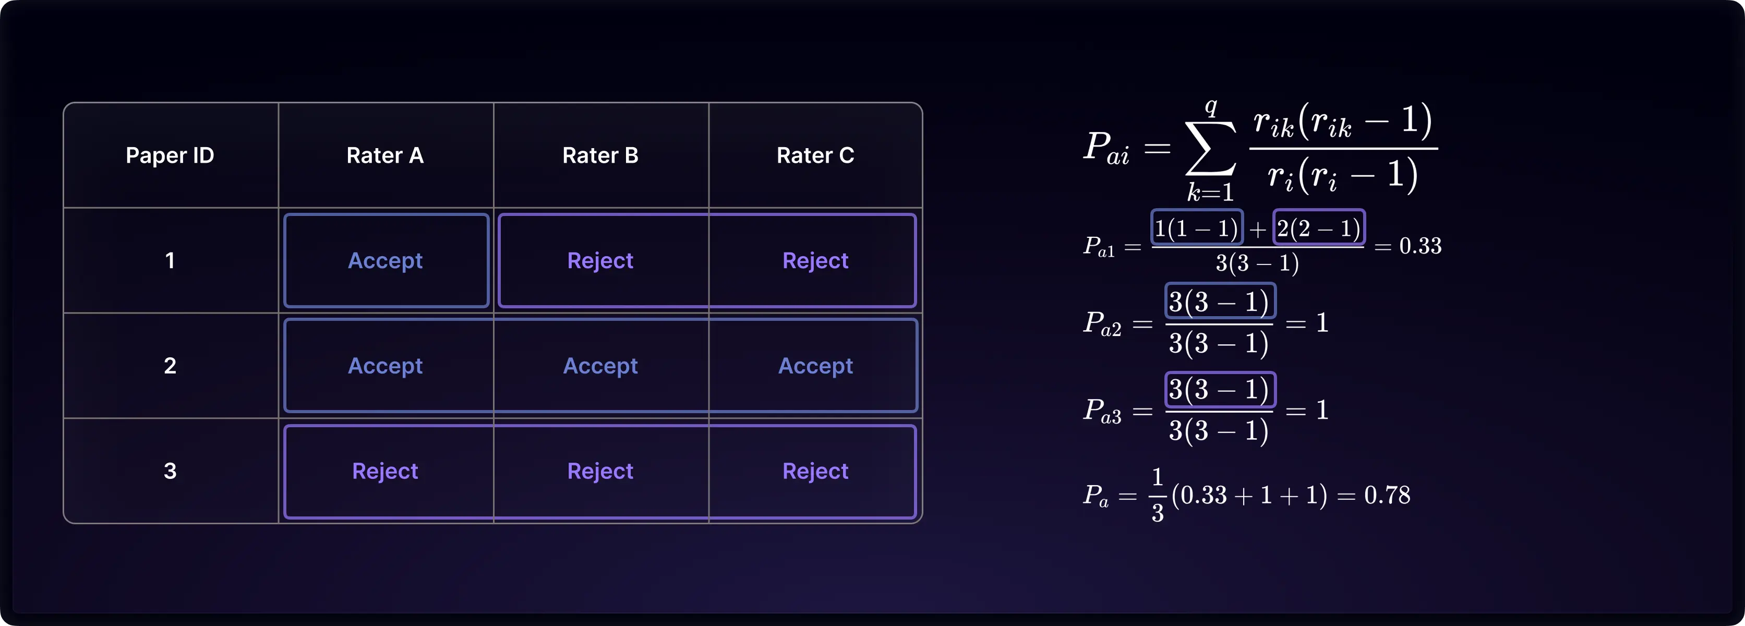Click Rater A's Reject cell for paper 3
Image resolution: width=1745 pixels, height=626 pixels.
pyautogui.click(x=386, y=471)
